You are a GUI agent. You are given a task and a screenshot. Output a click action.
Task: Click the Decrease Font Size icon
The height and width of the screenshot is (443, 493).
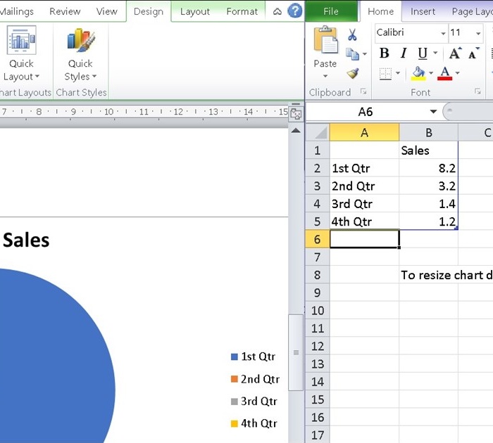click(473, 53)
